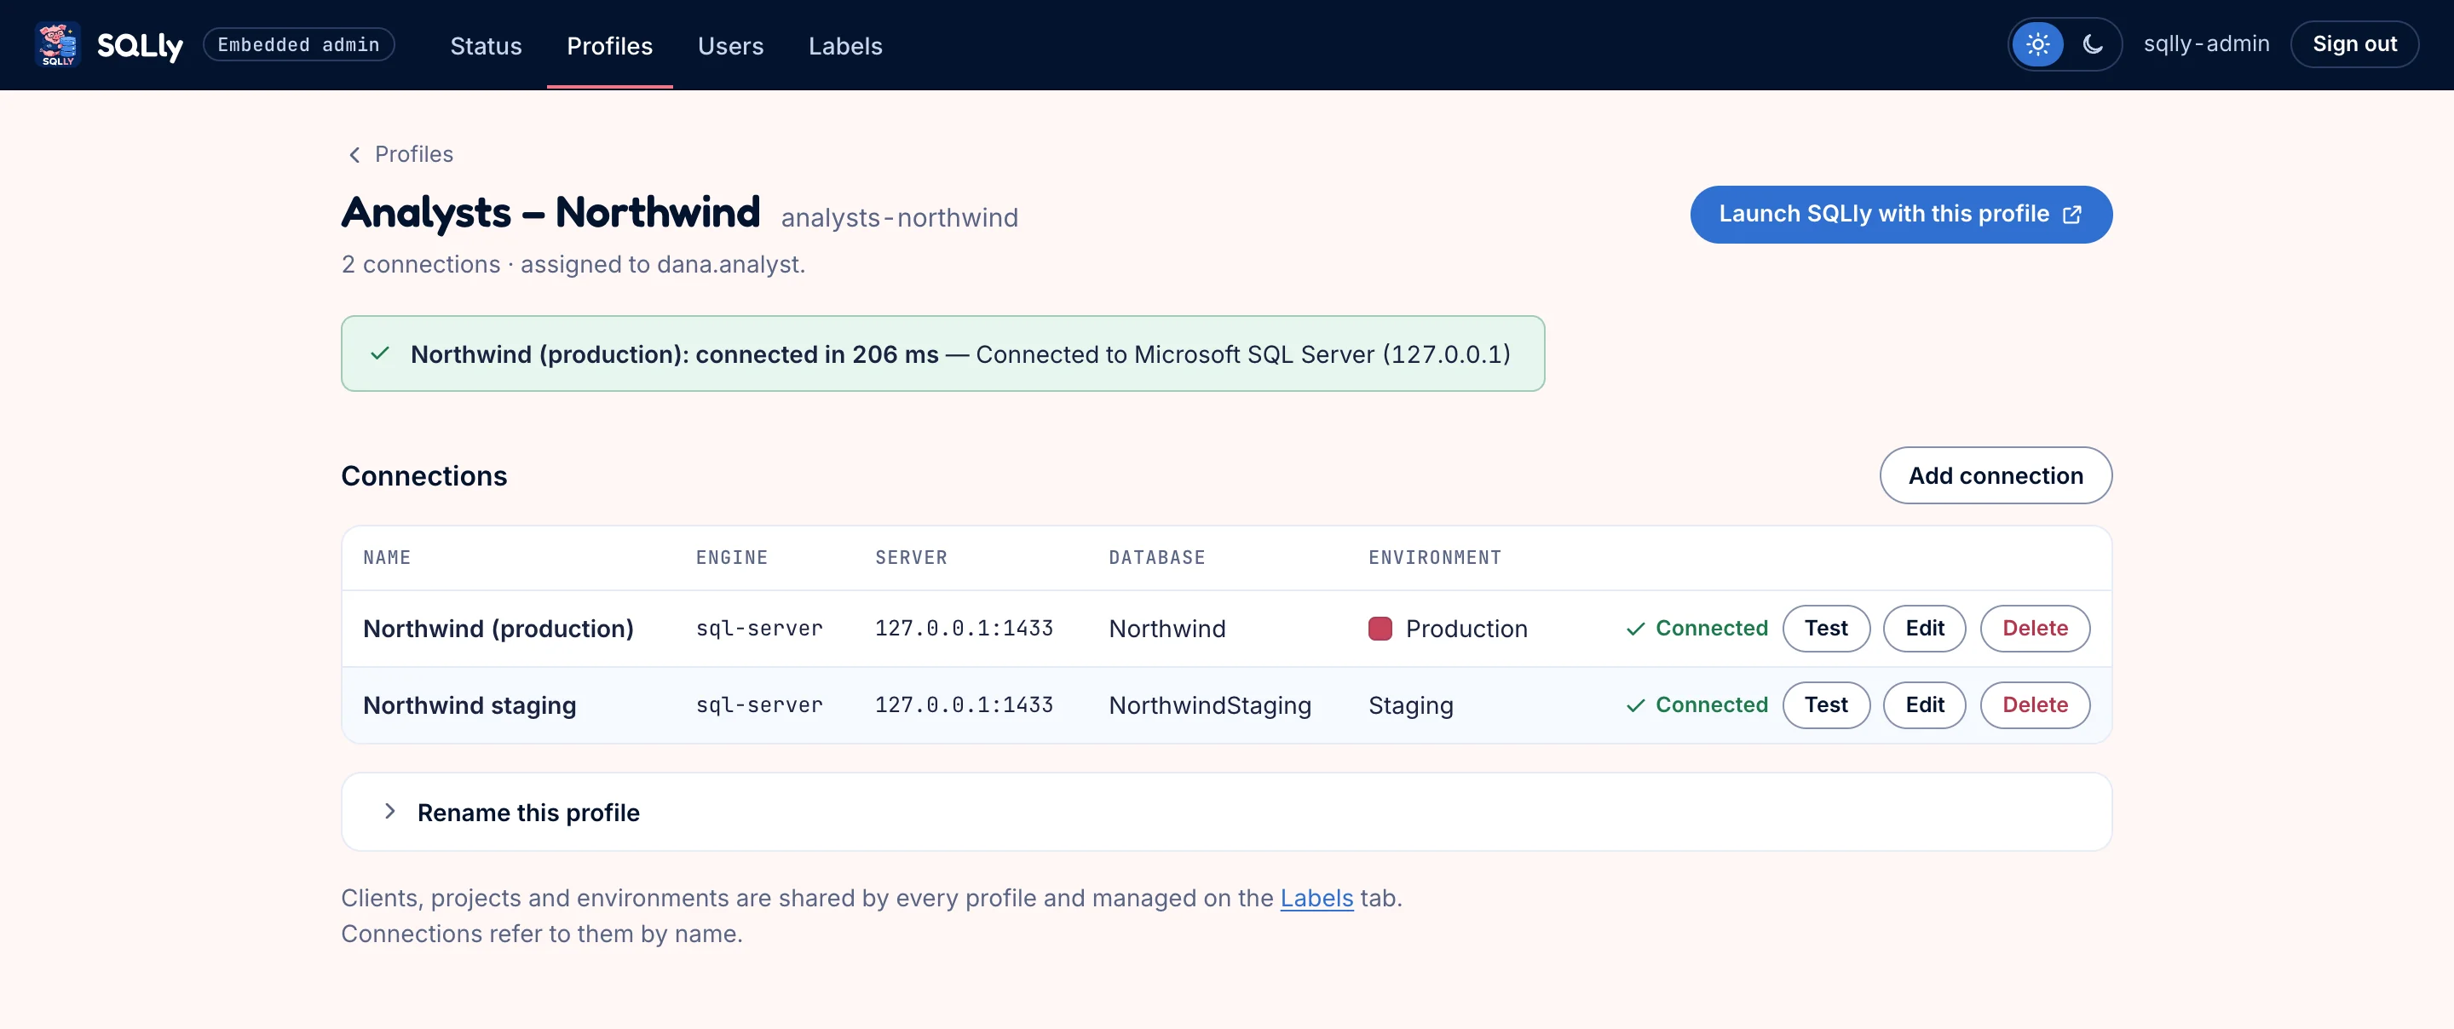2454x1029 pixels.
Task: Test the Northwind (production) connection
Action: tap(1825, 629)
